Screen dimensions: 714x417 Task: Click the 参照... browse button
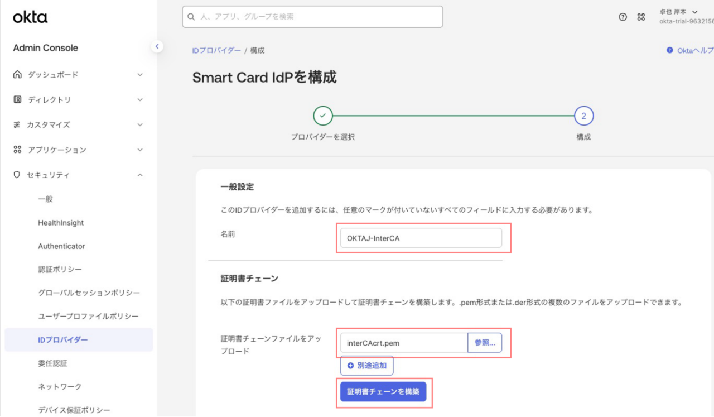[x=484, y=343]
